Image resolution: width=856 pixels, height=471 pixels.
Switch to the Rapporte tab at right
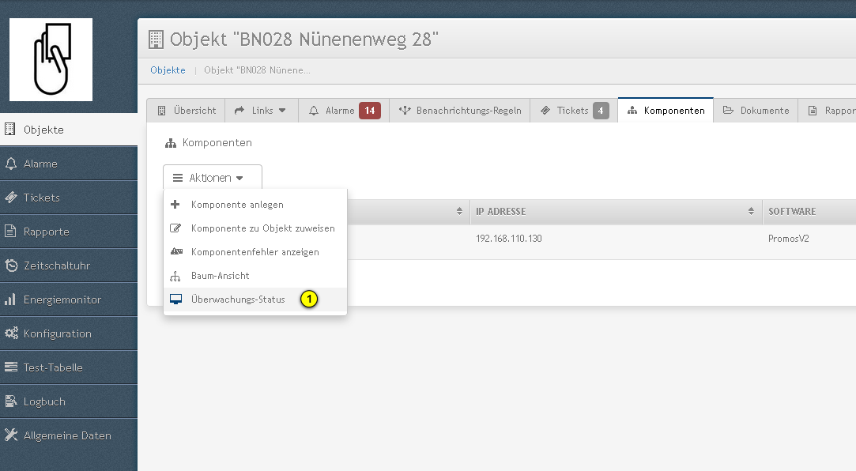(828, 111)
